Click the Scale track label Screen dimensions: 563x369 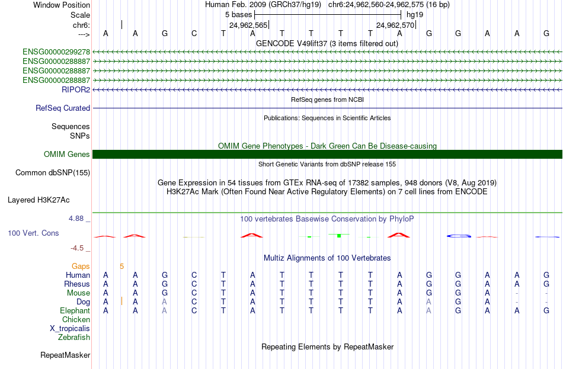80,15
